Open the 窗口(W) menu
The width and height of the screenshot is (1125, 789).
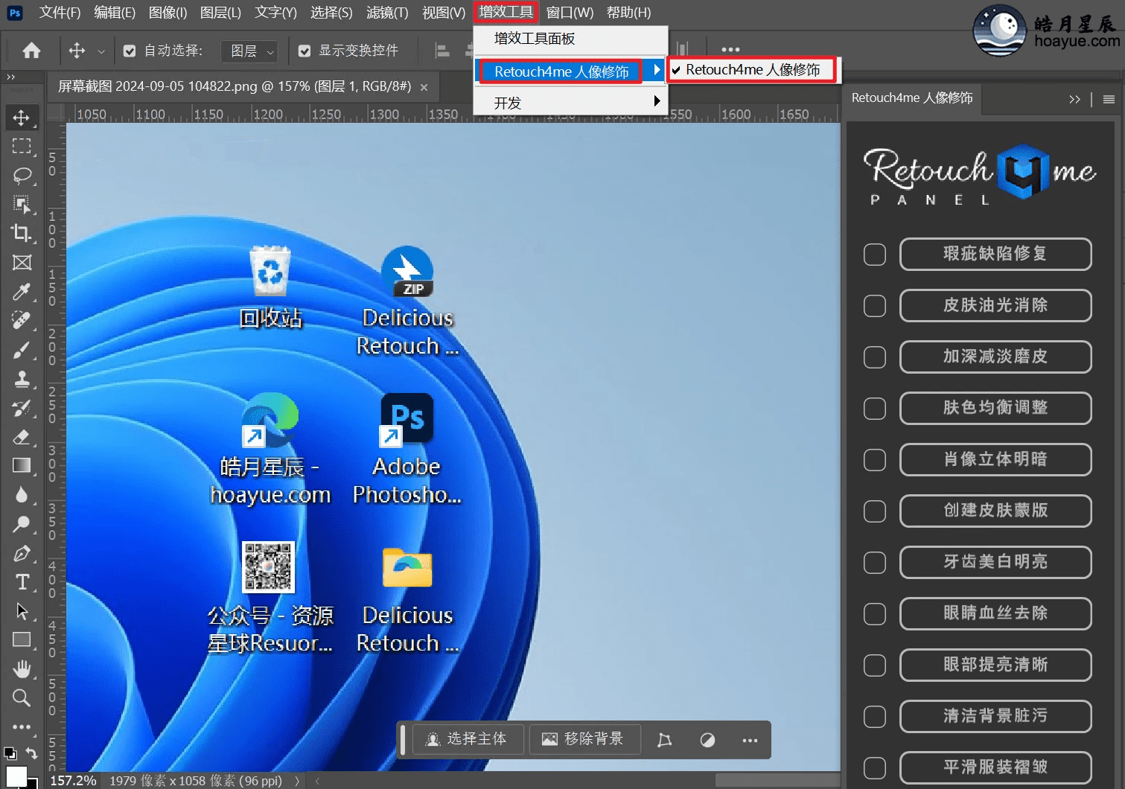click(x=570, y=13)
